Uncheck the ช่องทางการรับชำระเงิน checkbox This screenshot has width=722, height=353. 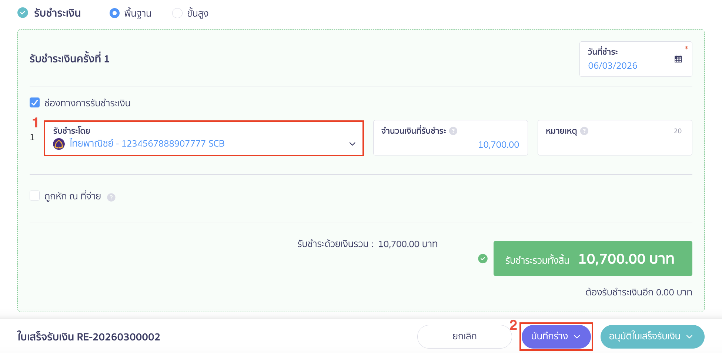click(x=35, y=103)
